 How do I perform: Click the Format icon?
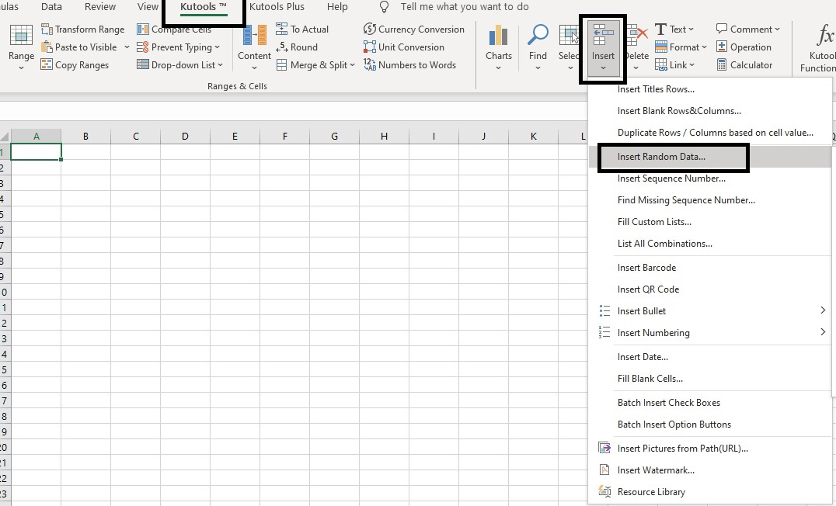click(661, 47)
